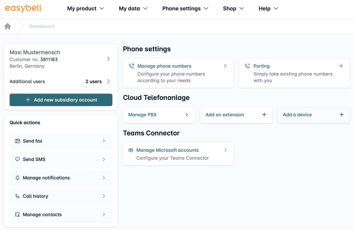Click the Porting phone icon
This screenshot has width=354, height=230.
coord(247,66)
